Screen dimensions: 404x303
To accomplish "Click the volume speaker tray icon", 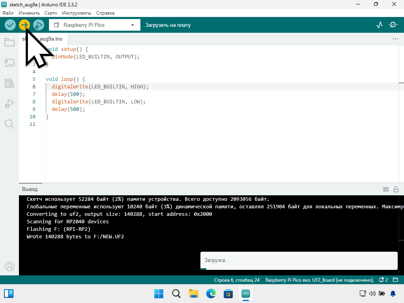I will coord(372,294).
